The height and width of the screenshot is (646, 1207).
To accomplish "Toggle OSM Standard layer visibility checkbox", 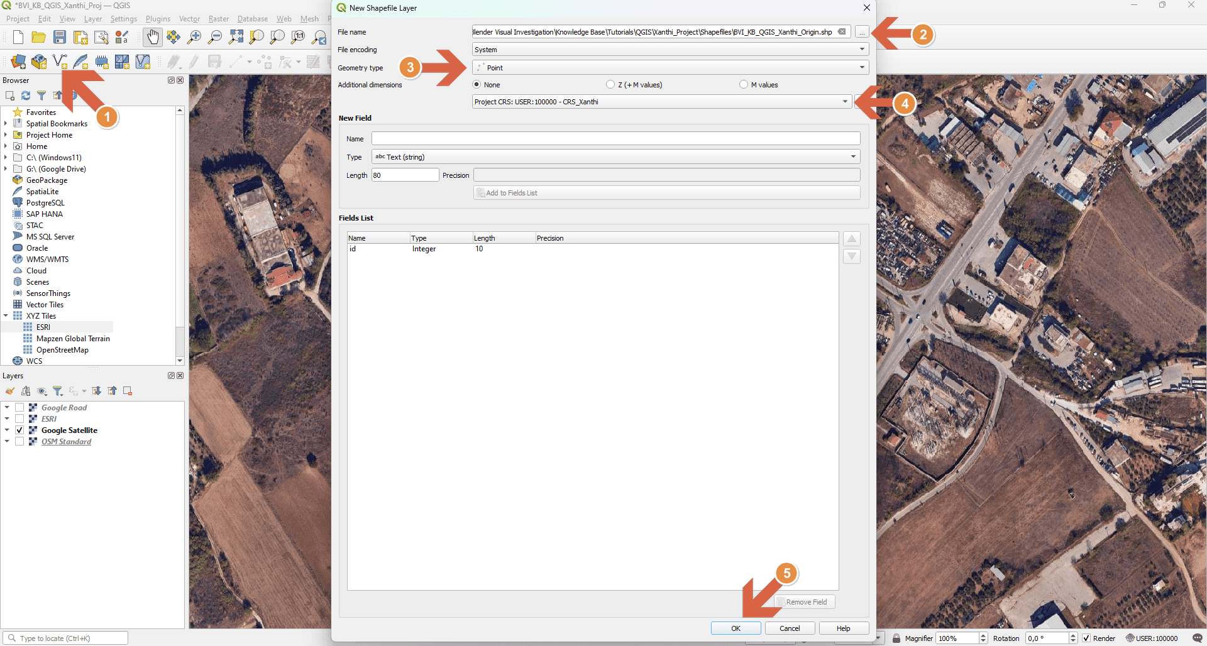I will point(19,442).
